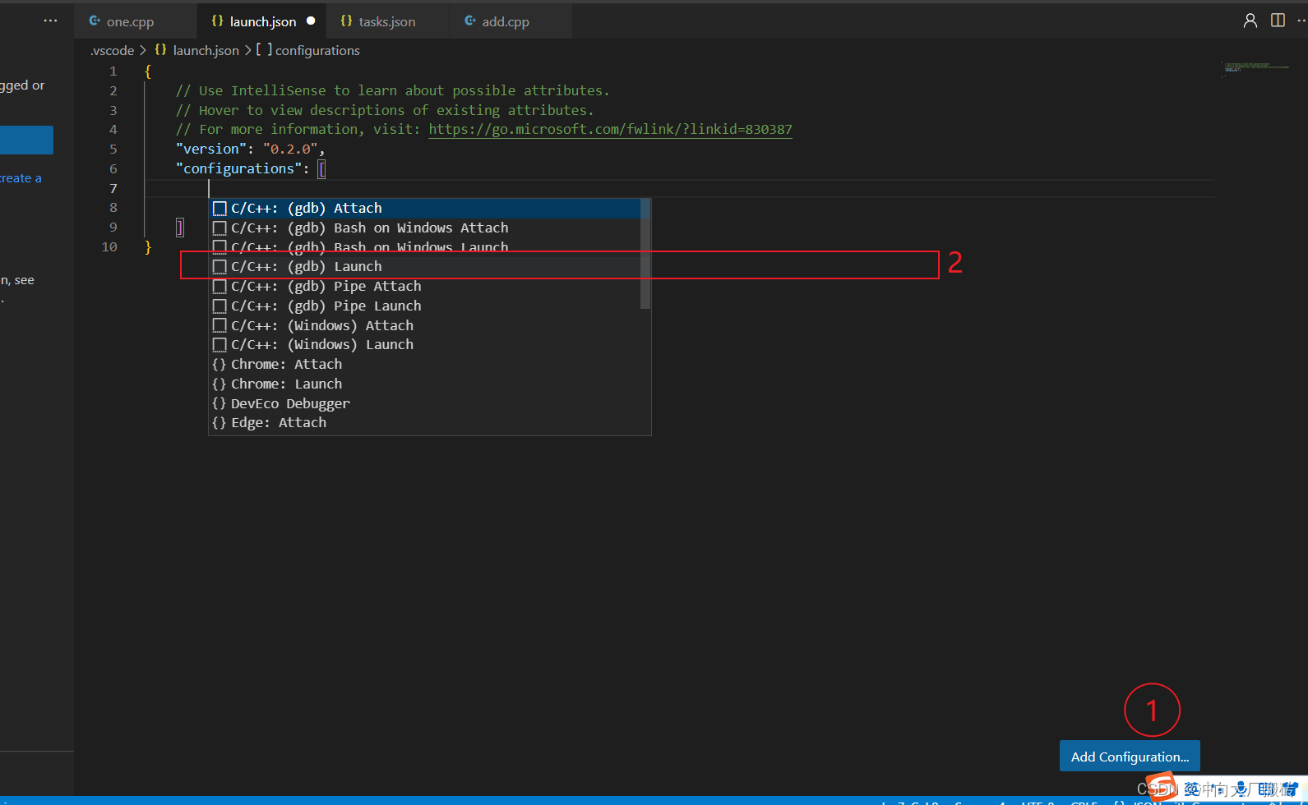This screenshot has height=805, width=1308.
Task: Click the "0.2.0" version value
Action: point(290,149)
